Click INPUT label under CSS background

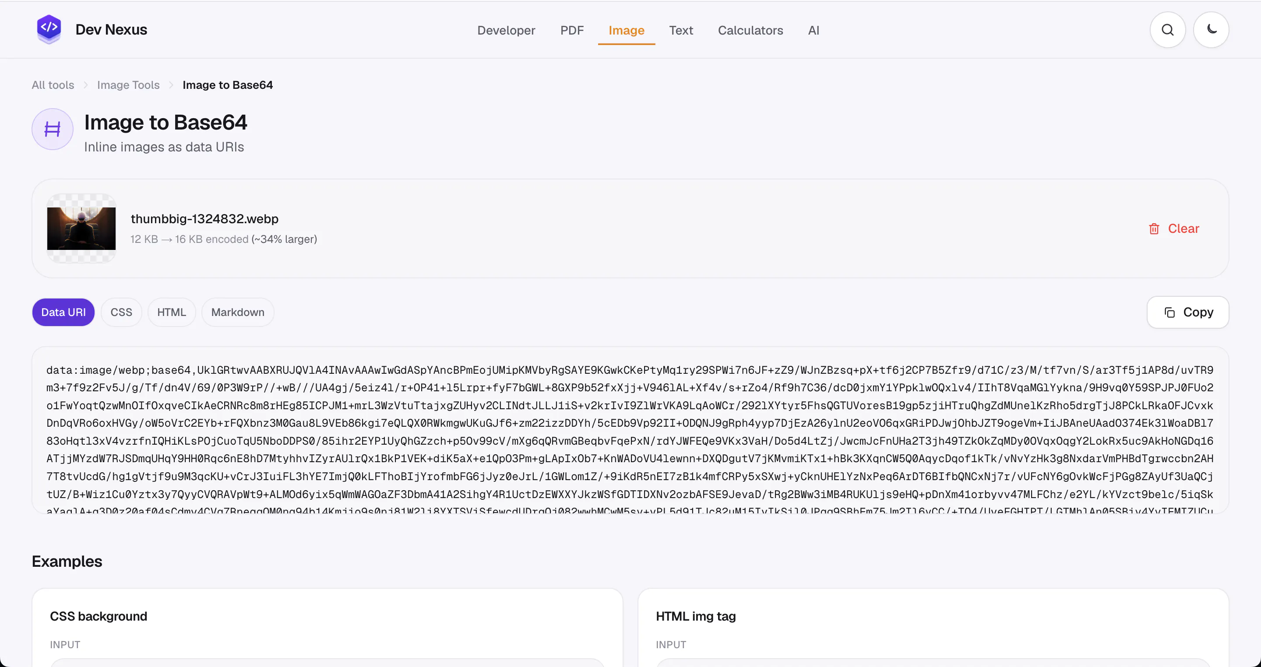(65, 645)
